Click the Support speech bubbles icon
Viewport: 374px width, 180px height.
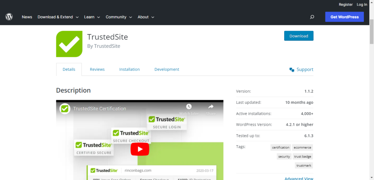(292, 70)
